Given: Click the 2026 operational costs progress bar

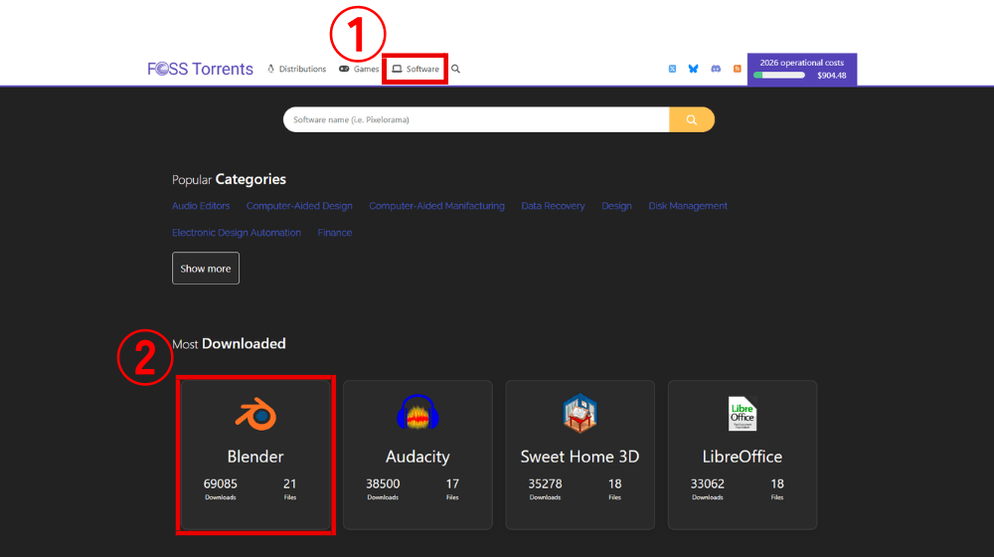Looking at the screenshot, I should point(779,76).
